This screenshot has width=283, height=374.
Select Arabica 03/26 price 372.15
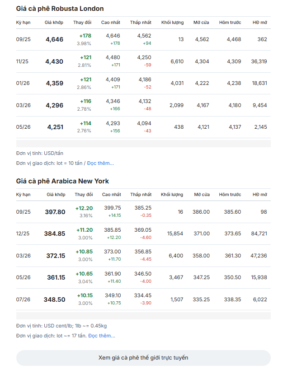[x=56, y=256]
